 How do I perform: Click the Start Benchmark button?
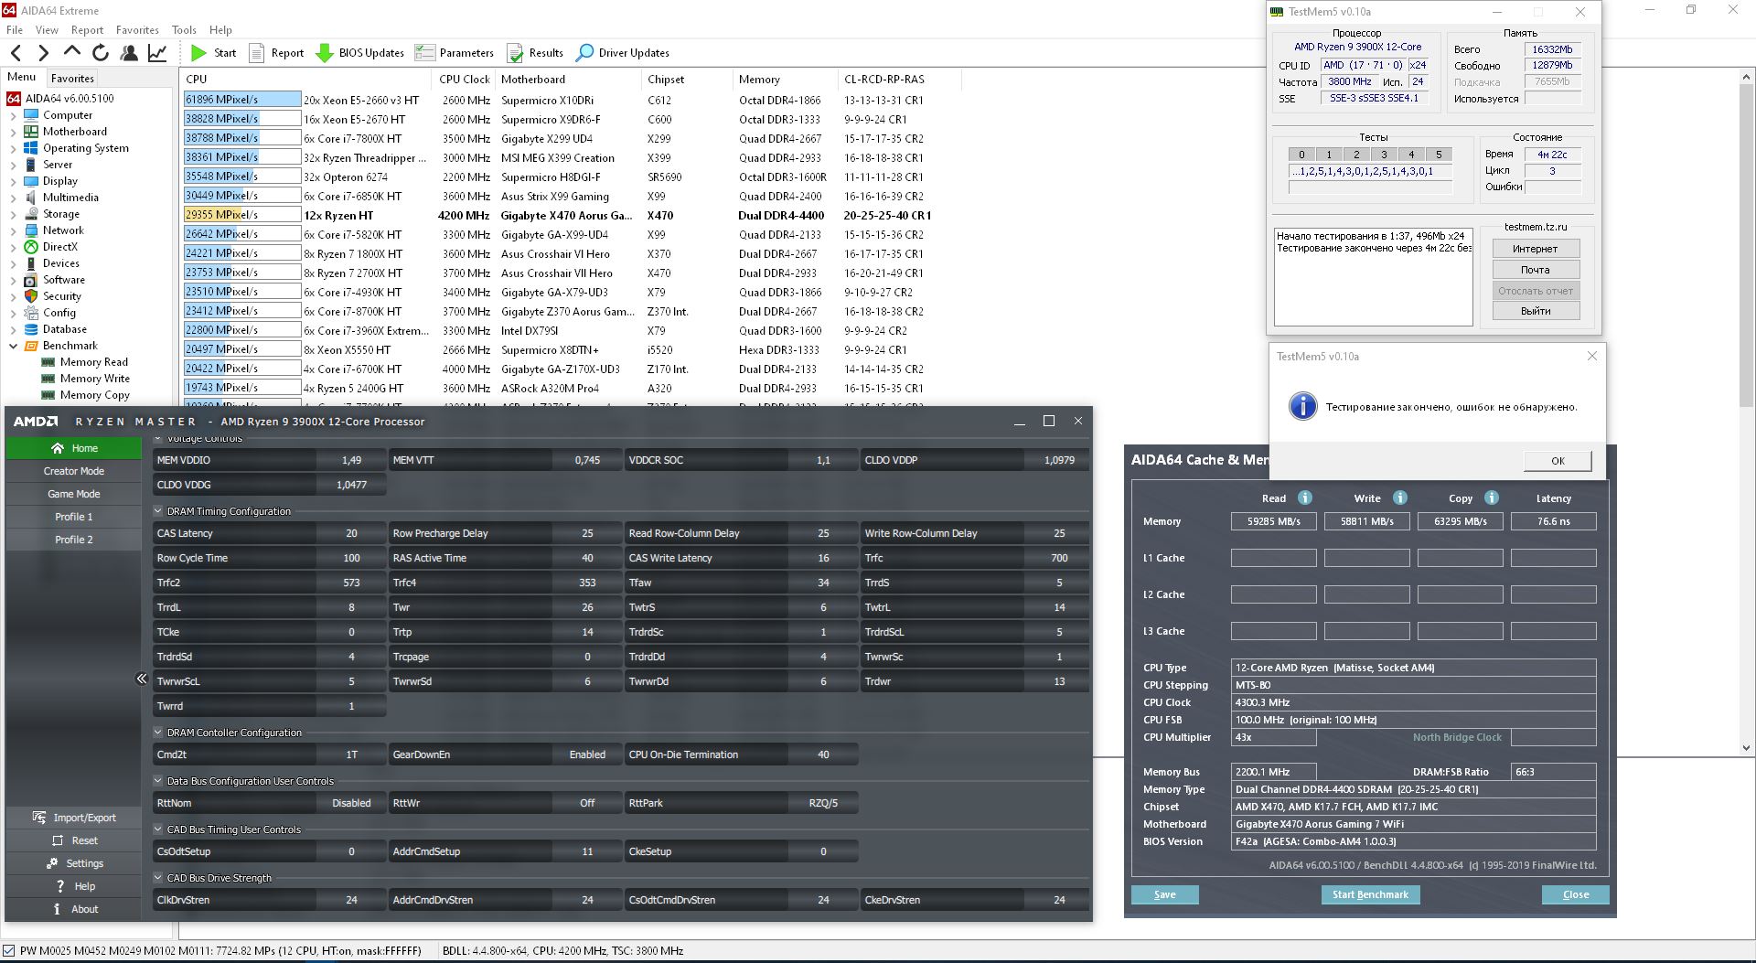[x=1370, y=894]
